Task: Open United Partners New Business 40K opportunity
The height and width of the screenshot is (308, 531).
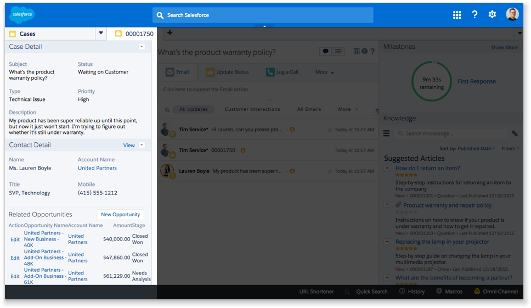Action: (x=44, y=239)
